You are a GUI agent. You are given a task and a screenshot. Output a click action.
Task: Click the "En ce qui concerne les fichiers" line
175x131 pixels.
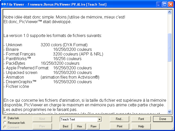[x=85, y=100]
